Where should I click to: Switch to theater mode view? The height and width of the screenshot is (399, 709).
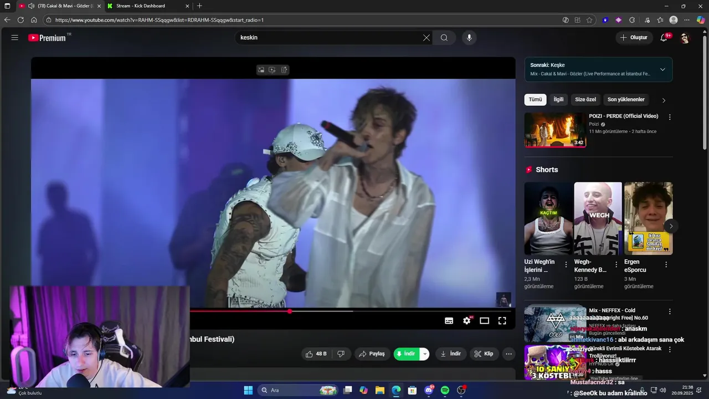point(485,321)
